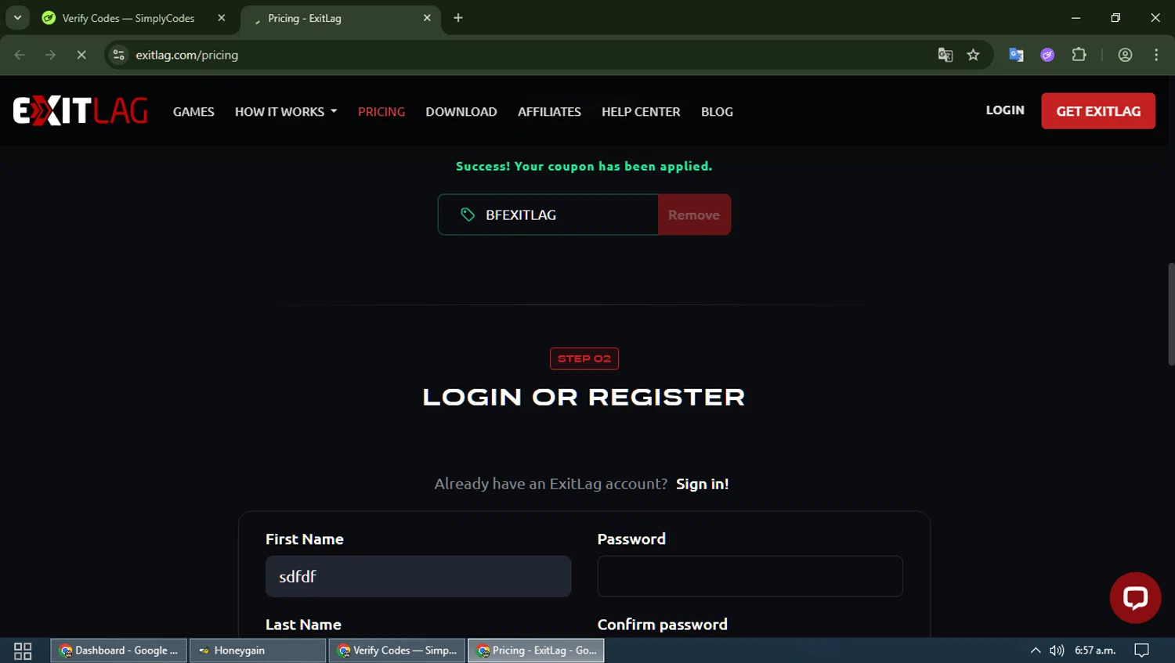Expand the HOW IT WORKS dropdown

(x=286, y=112)
